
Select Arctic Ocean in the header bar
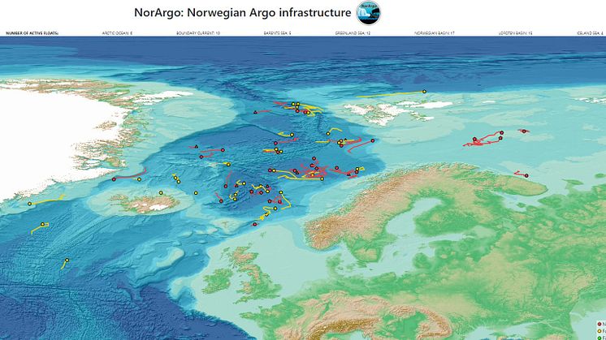[117, 34]
